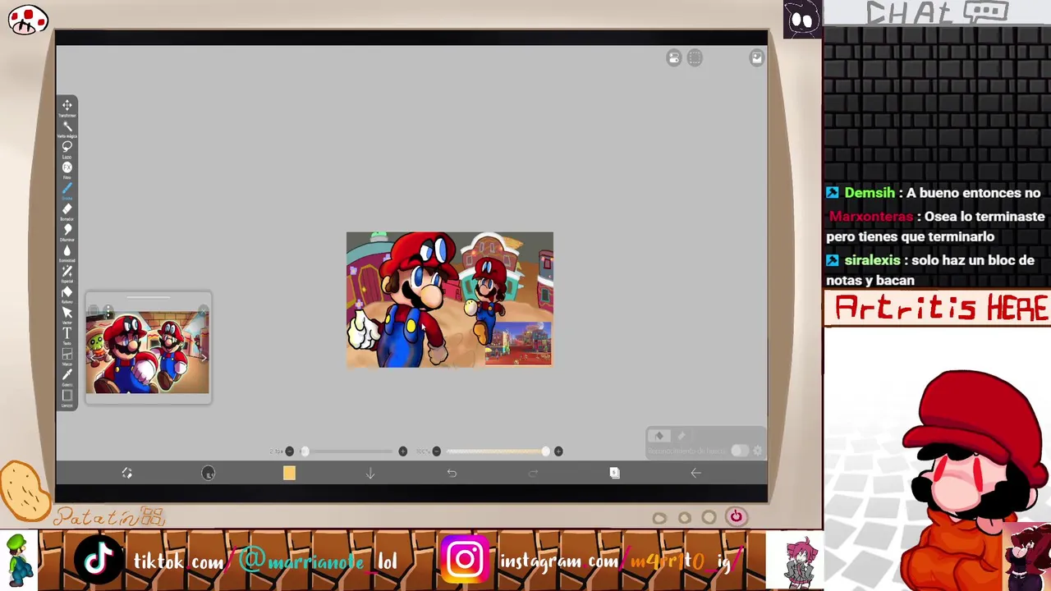Click the siralexis chat username
Viewport: 1051px width, 591px height.
pyautogui.click(x=872, y=260)
